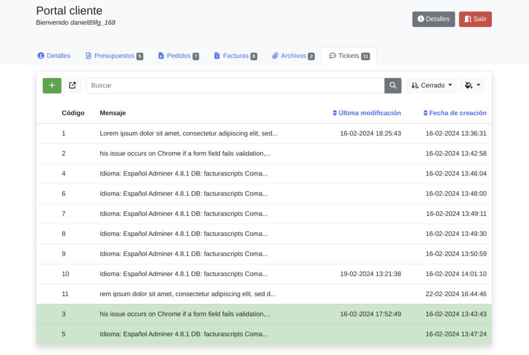The height and width of the screenshot is (355, 529).
Task: Select the green ticket row with code 5
Action: coord(183,334)
